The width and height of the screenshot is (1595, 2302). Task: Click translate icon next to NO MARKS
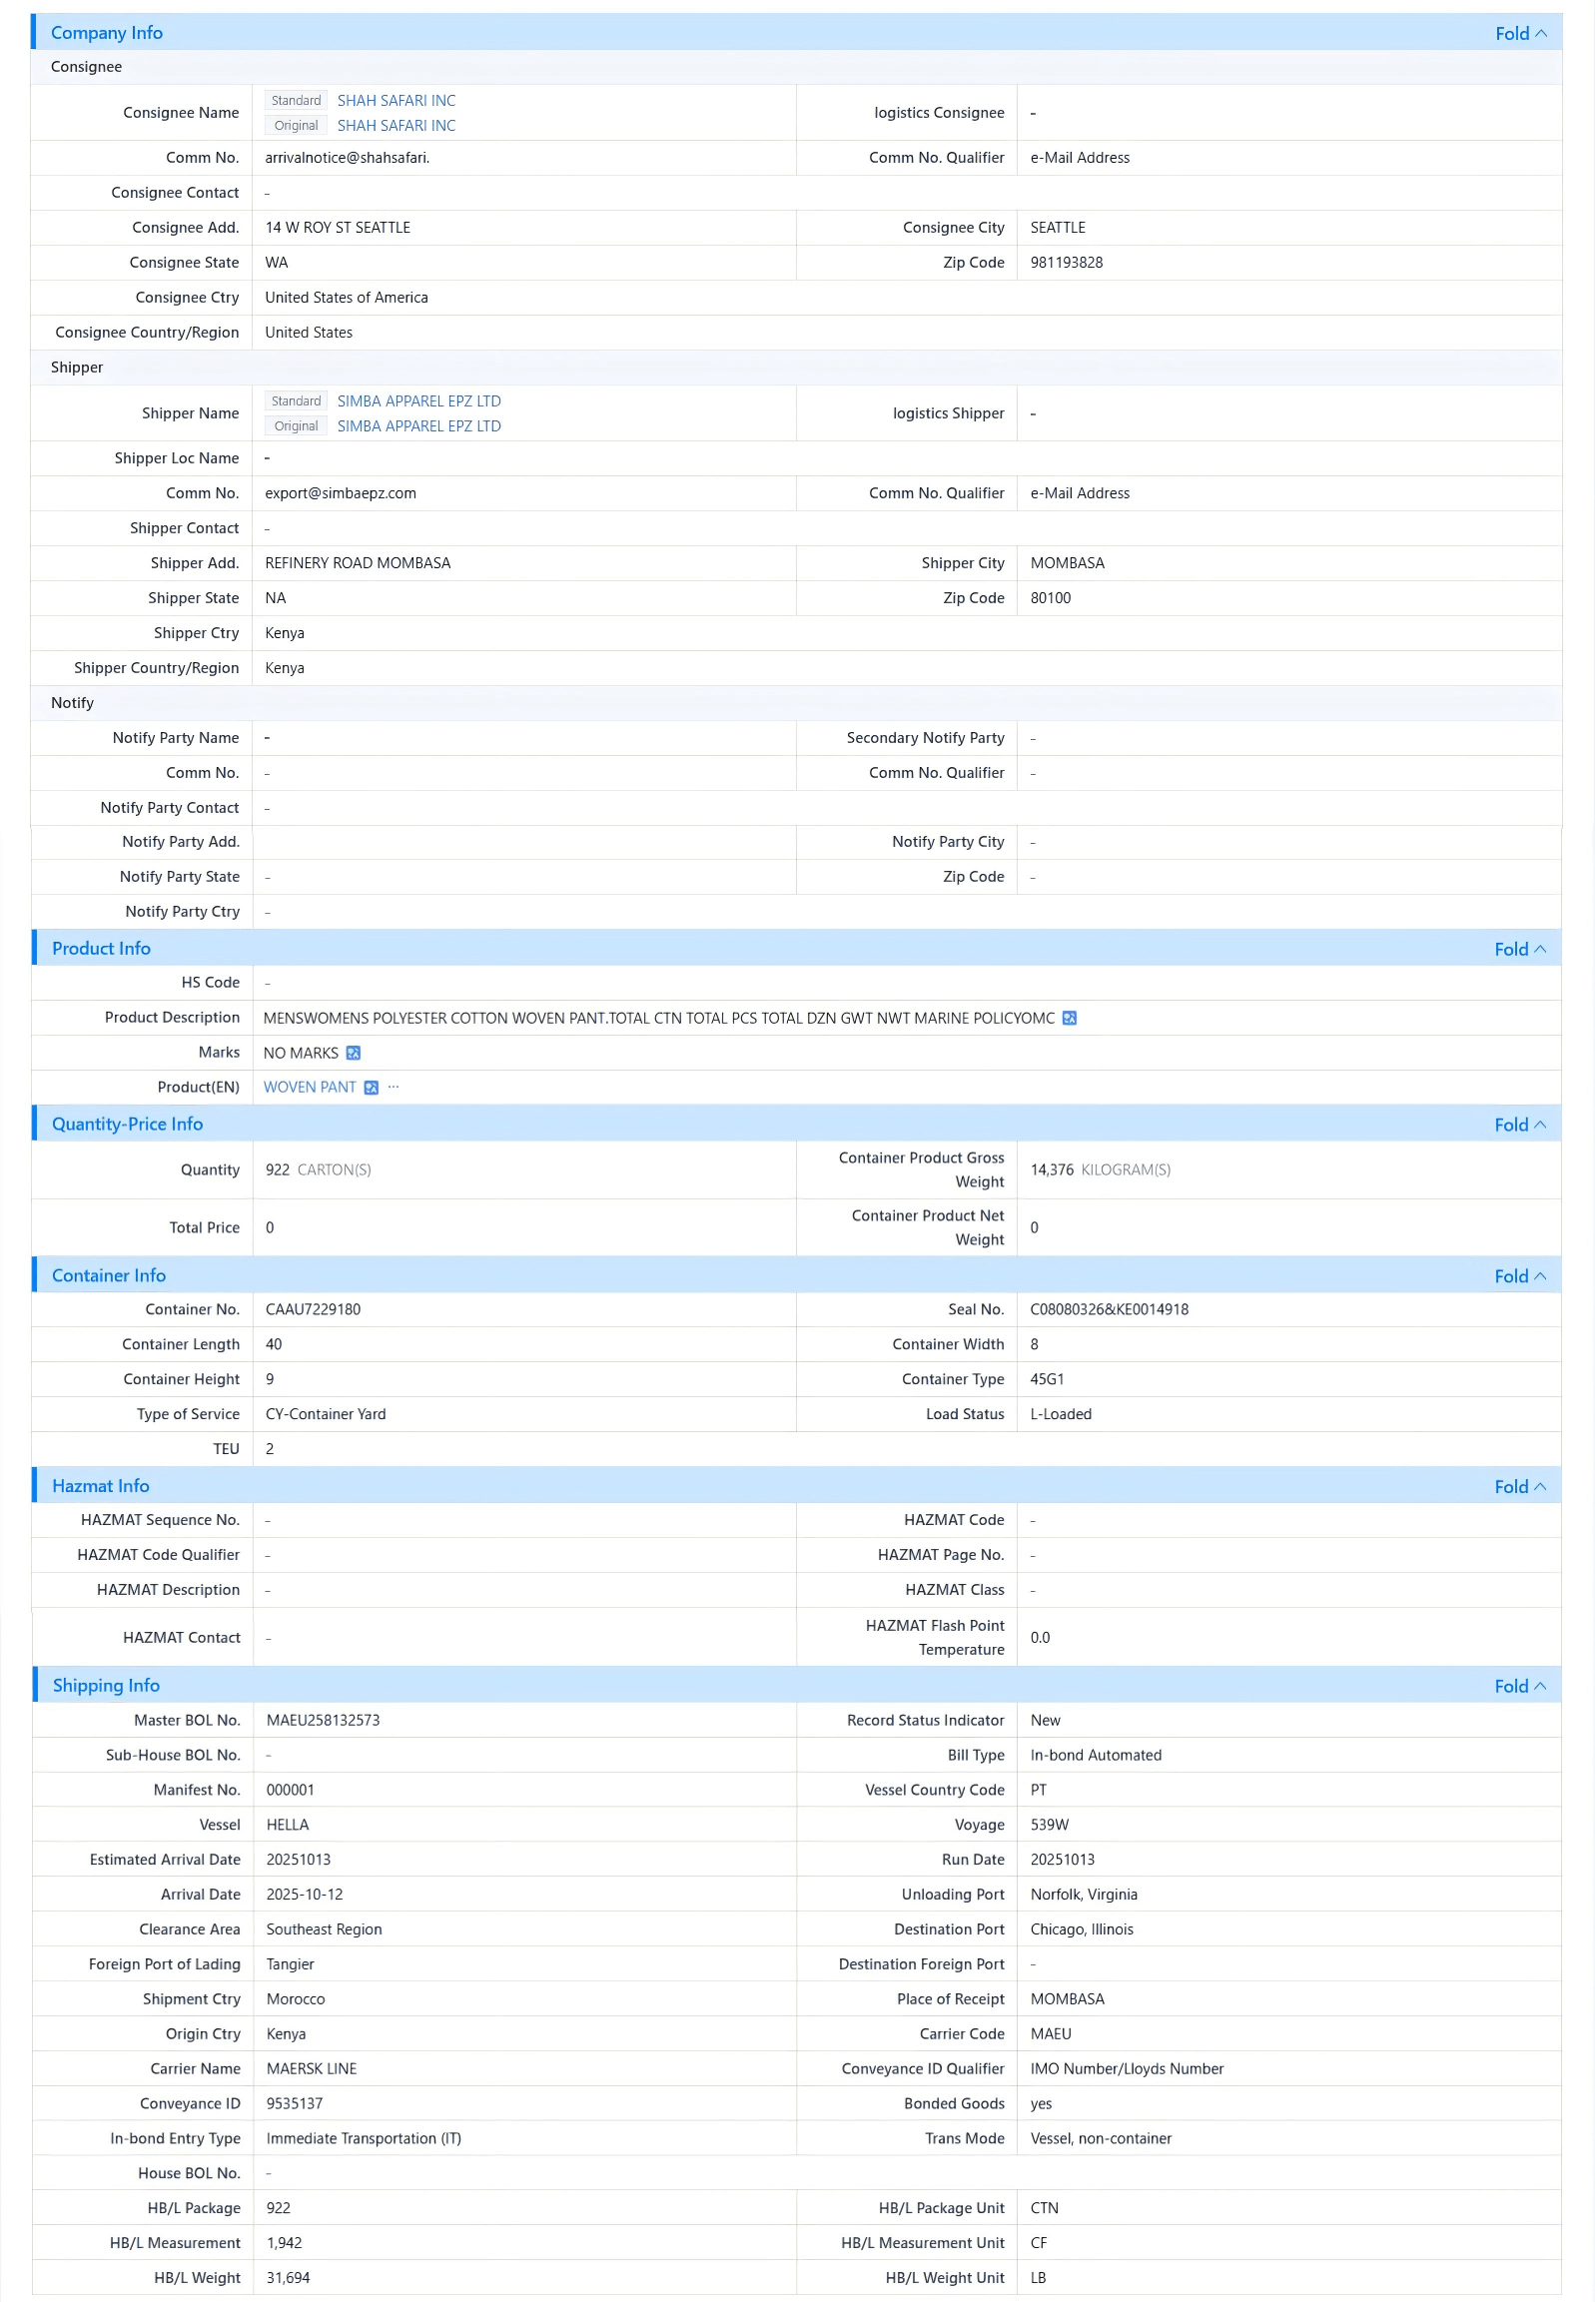(x=353, y=1053)
